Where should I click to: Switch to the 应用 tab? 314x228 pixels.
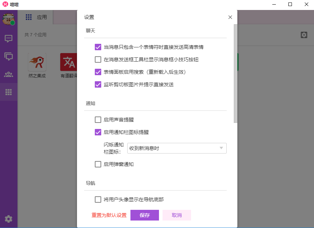(36, 17)
